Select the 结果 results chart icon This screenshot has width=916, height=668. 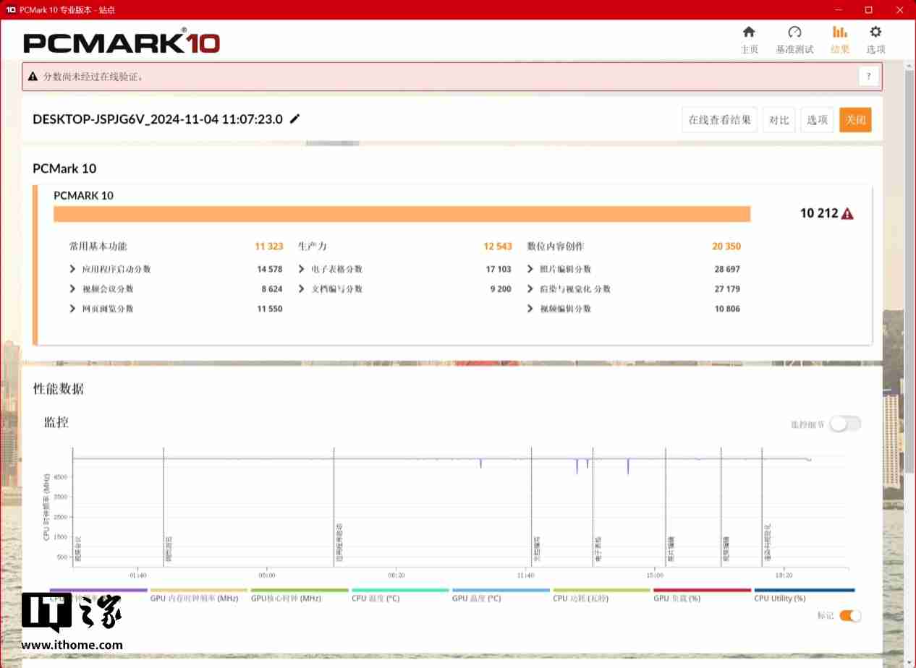(x=839, y=33)
